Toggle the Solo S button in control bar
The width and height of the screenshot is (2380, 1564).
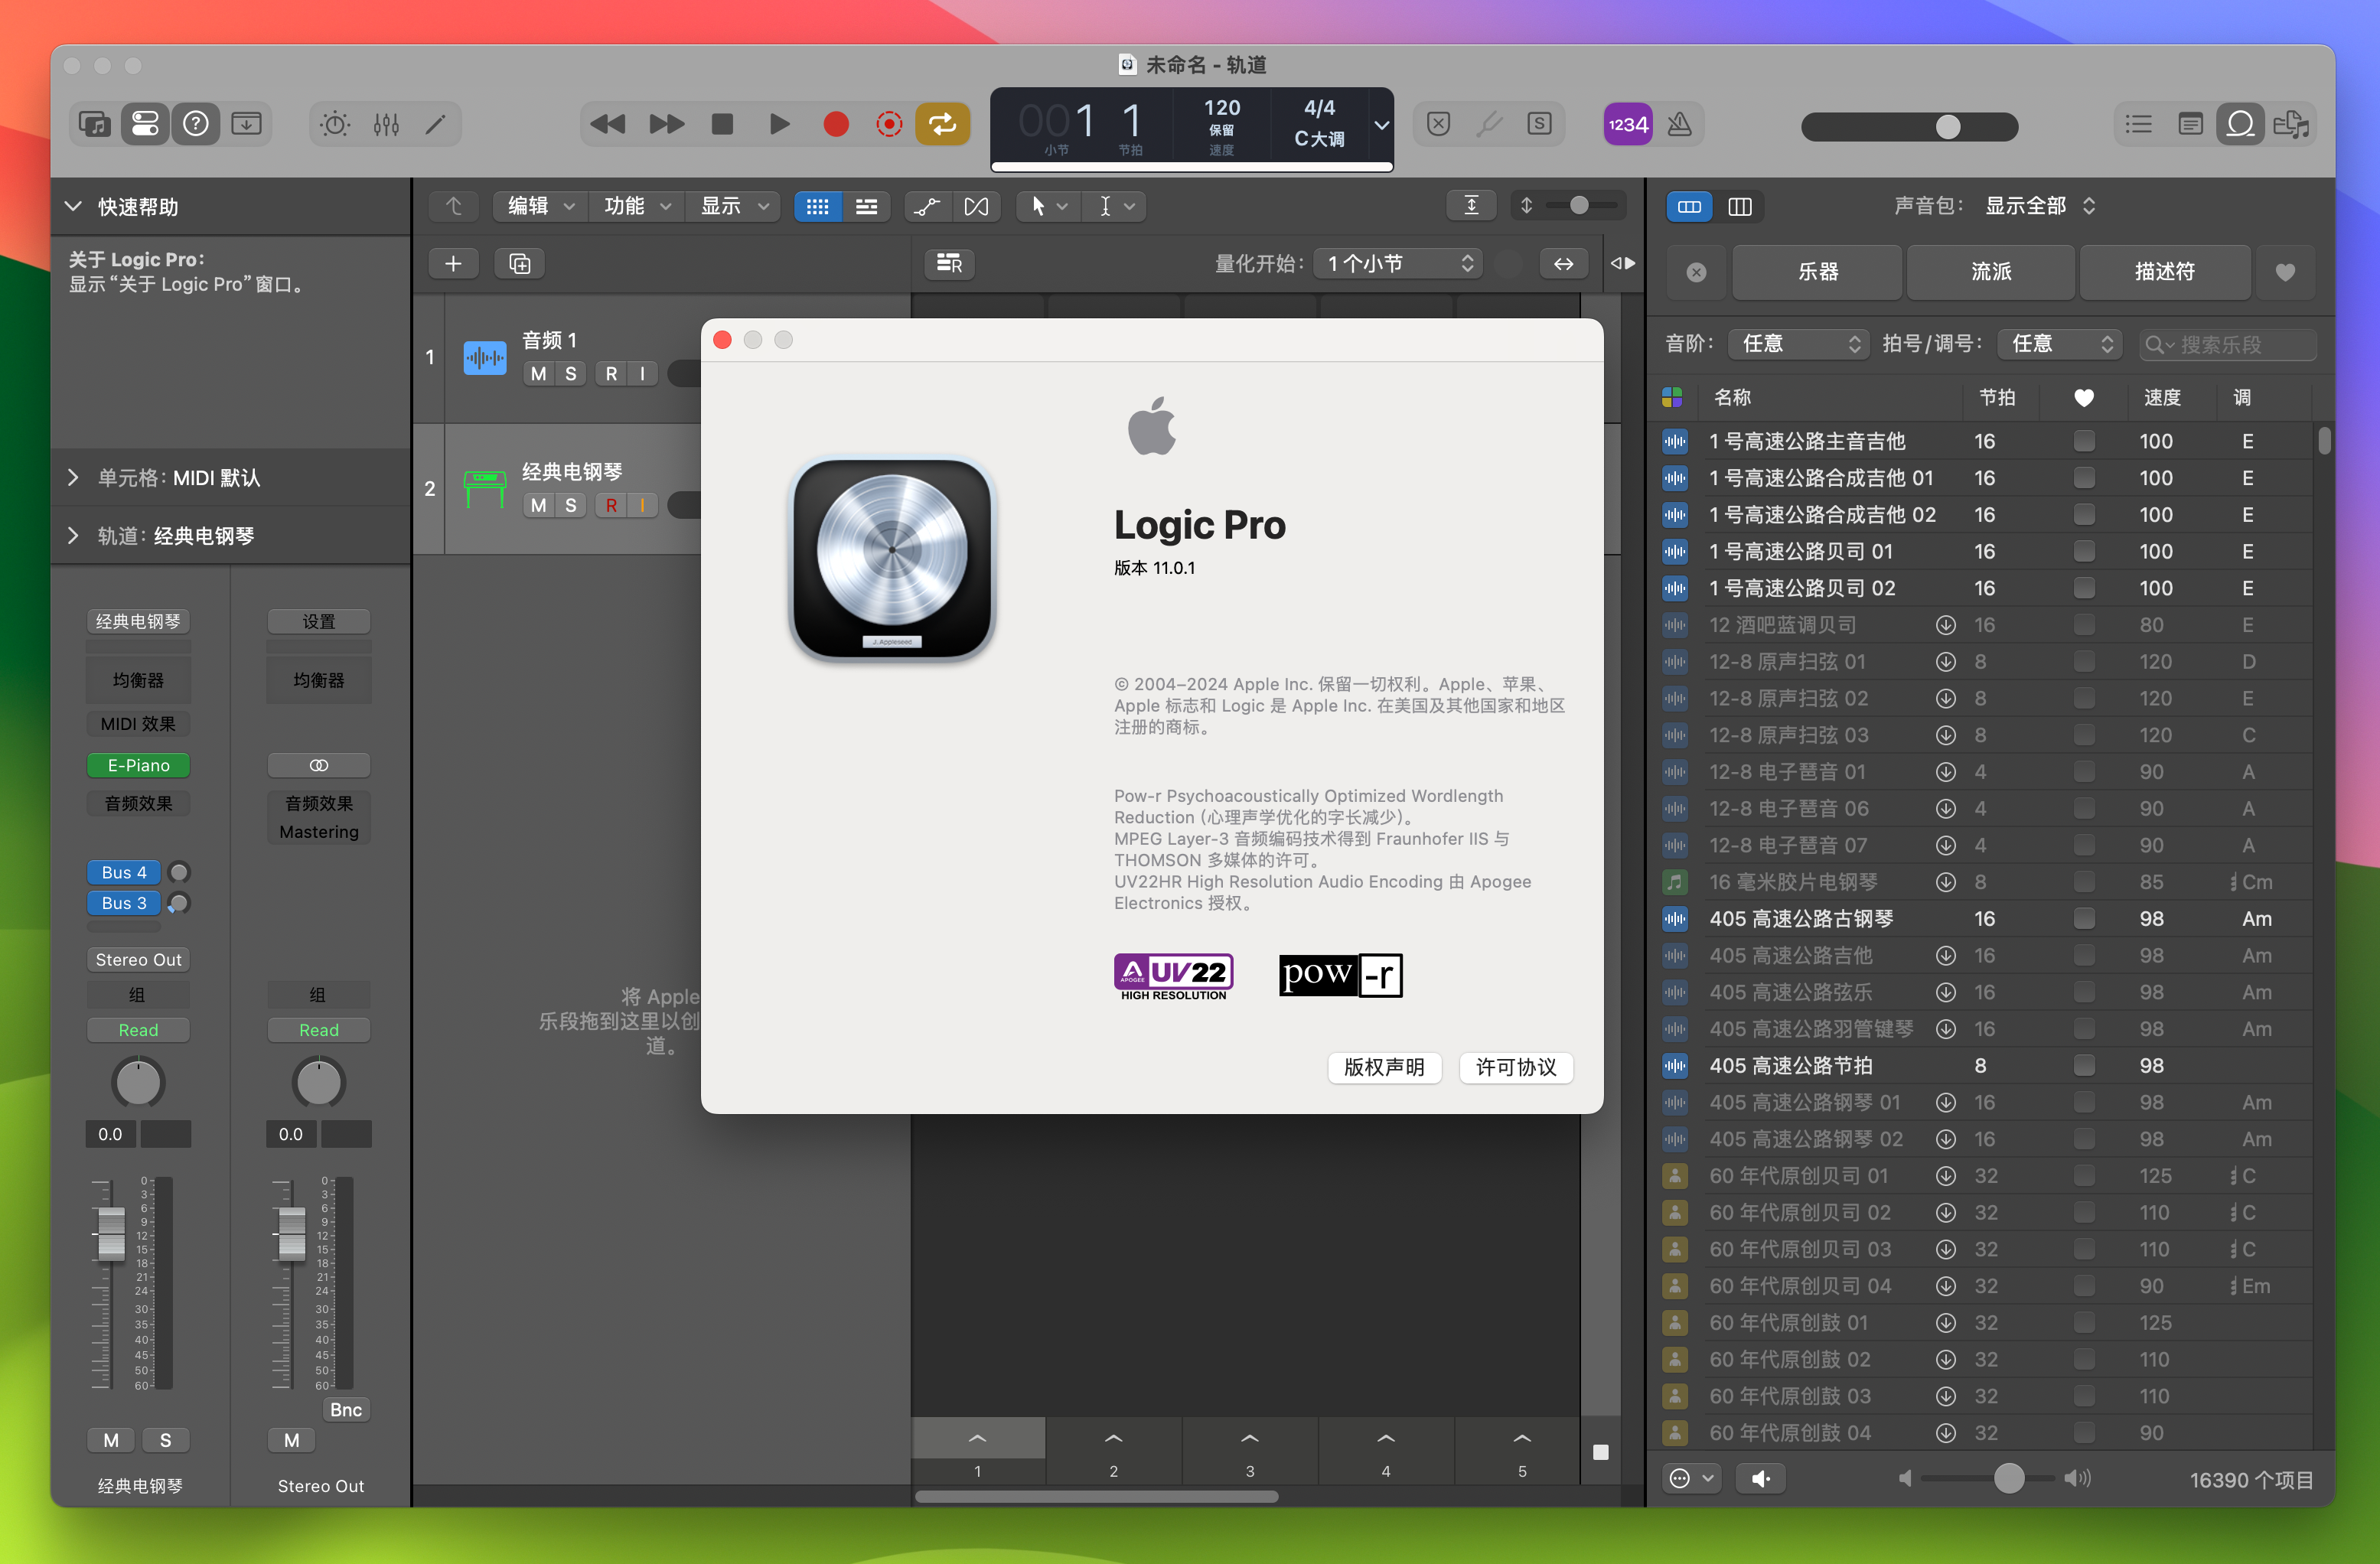click(x=1539, y=124)
